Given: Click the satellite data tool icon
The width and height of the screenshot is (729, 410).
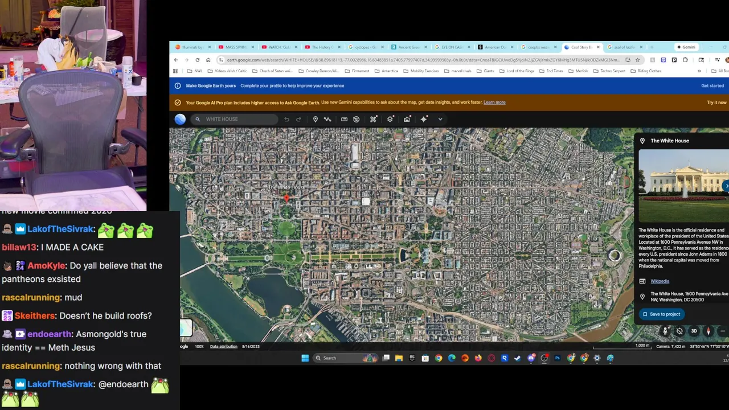Looking at the screenshot, I should pos(374,119).
